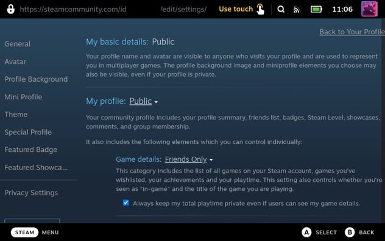Follow the Back to Your Profile link
This screenshot has height=241, width=385.
click(x=352, y=32)
